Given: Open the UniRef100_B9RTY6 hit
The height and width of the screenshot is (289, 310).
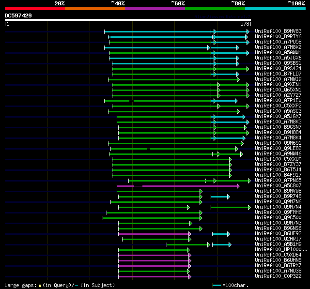Looking at the screenshot, I should [278, 36].
